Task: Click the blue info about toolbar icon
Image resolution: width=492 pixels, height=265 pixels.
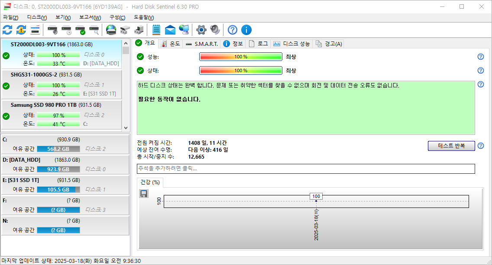Action: [246, 30]
